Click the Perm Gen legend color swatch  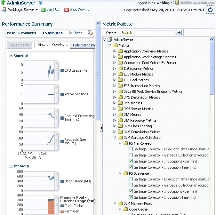62,211
